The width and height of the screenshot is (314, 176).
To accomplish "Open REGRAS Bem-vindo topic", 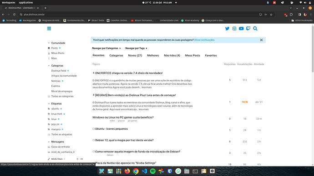I will [x=135, y=95].
